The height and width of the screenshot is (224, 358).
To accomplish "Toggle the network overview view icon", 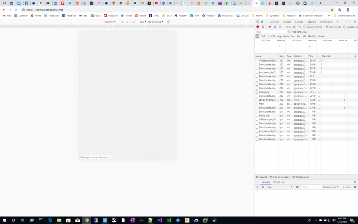I will [299, 27].
